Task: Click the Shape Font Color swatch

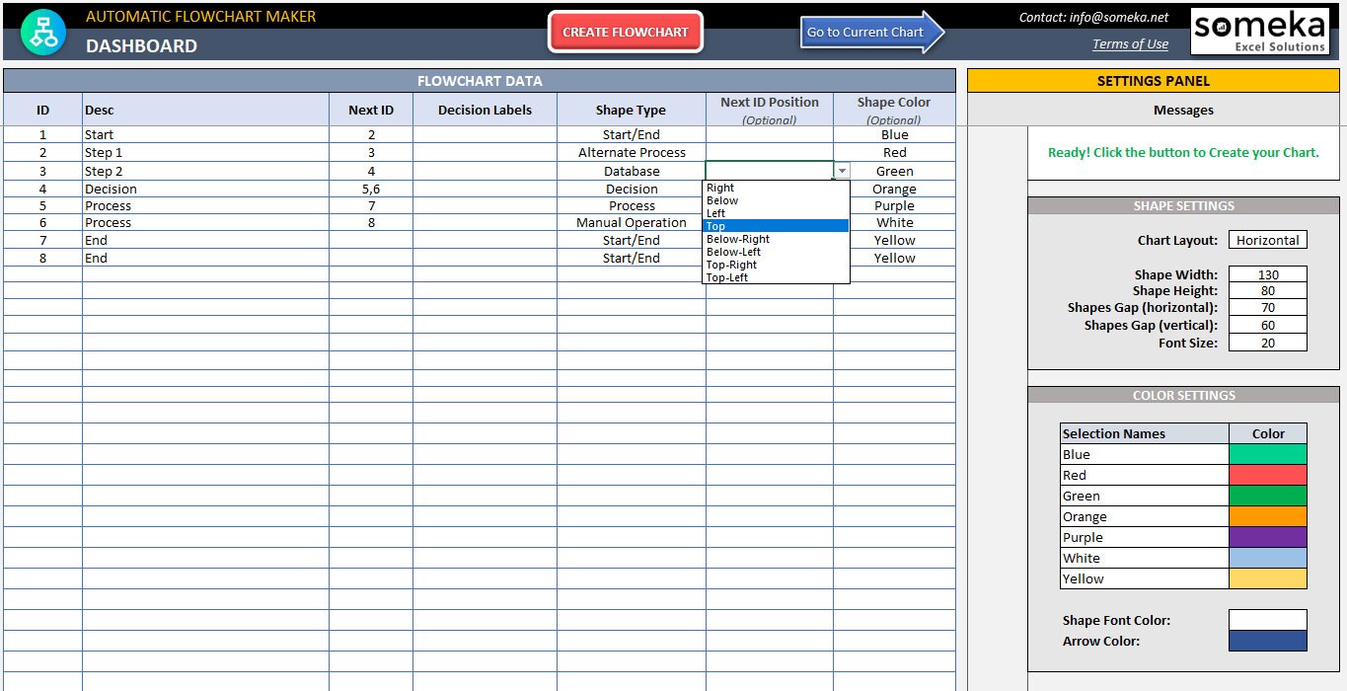Action: point(1267,620)
